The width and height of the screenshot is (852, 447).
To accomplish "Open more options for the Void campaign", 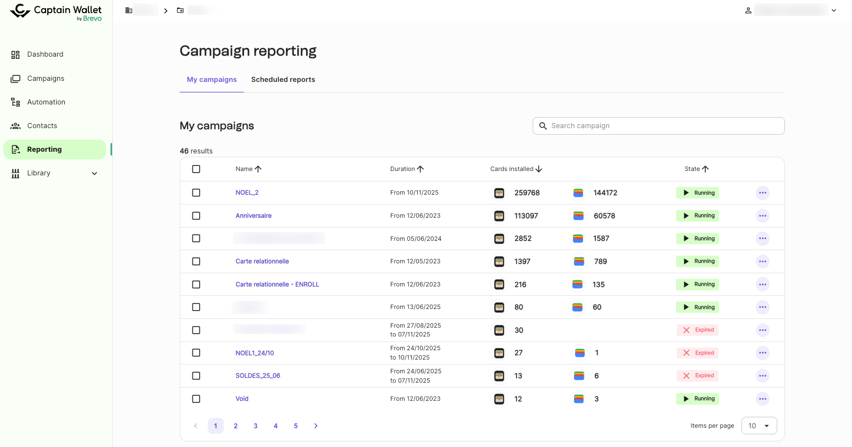I will pos(762,399).
